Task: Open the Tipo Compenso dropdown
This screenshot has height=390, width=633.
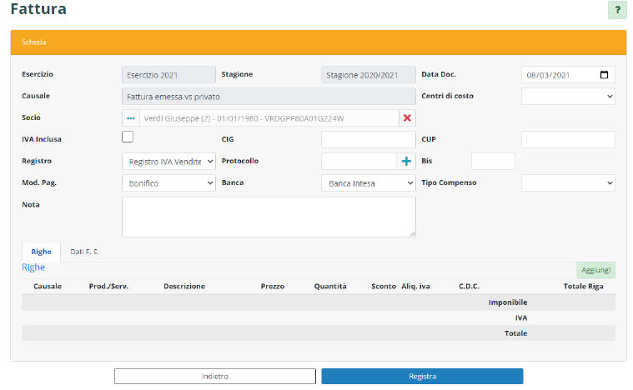Action: tap(568, 182)
